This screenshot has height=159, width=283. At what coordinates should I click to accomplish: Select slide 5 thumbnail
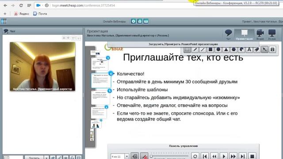tap(101, 98)
